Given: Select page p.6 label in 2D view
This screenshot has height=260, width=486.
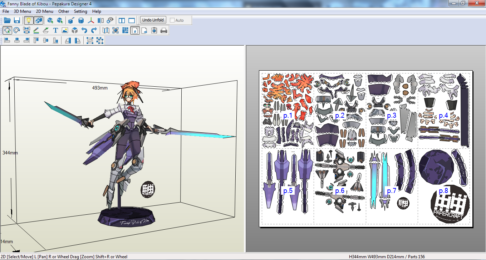Looking at the screenshot, I should pos(340,191).
